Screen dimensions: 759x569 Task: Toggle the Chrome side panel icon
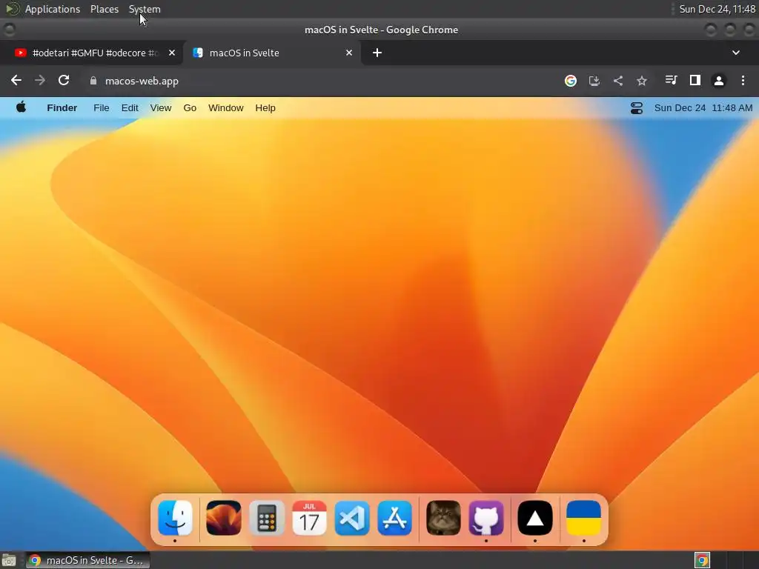tap(695, 80)
